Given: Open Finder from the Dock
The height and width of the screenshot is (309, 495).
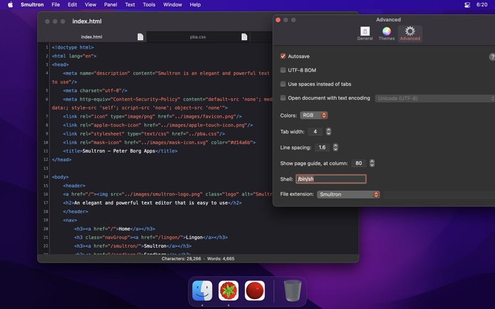Looking at the screenshot, I should (202, 290).
